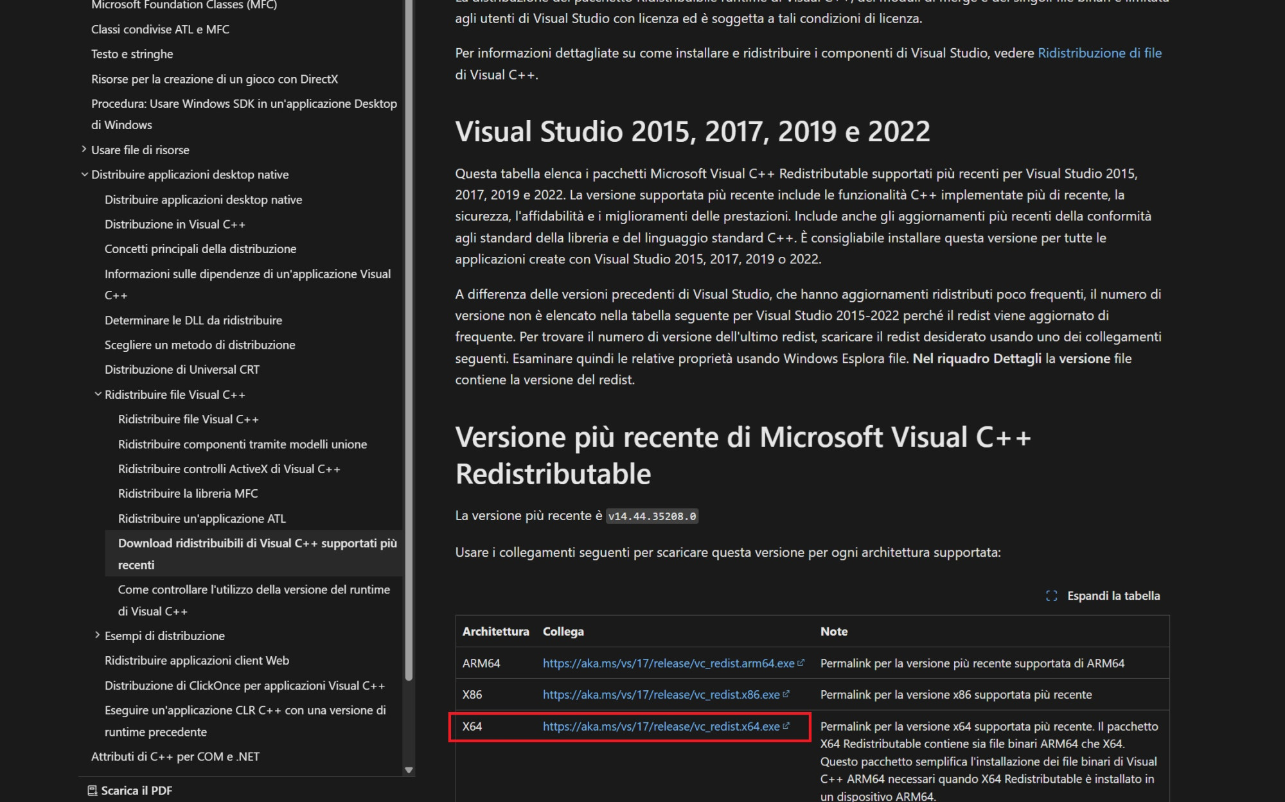The image size is (1285, 802).
Task: Click the sidebar scroll down arrow
Action: tap(409, 770)
